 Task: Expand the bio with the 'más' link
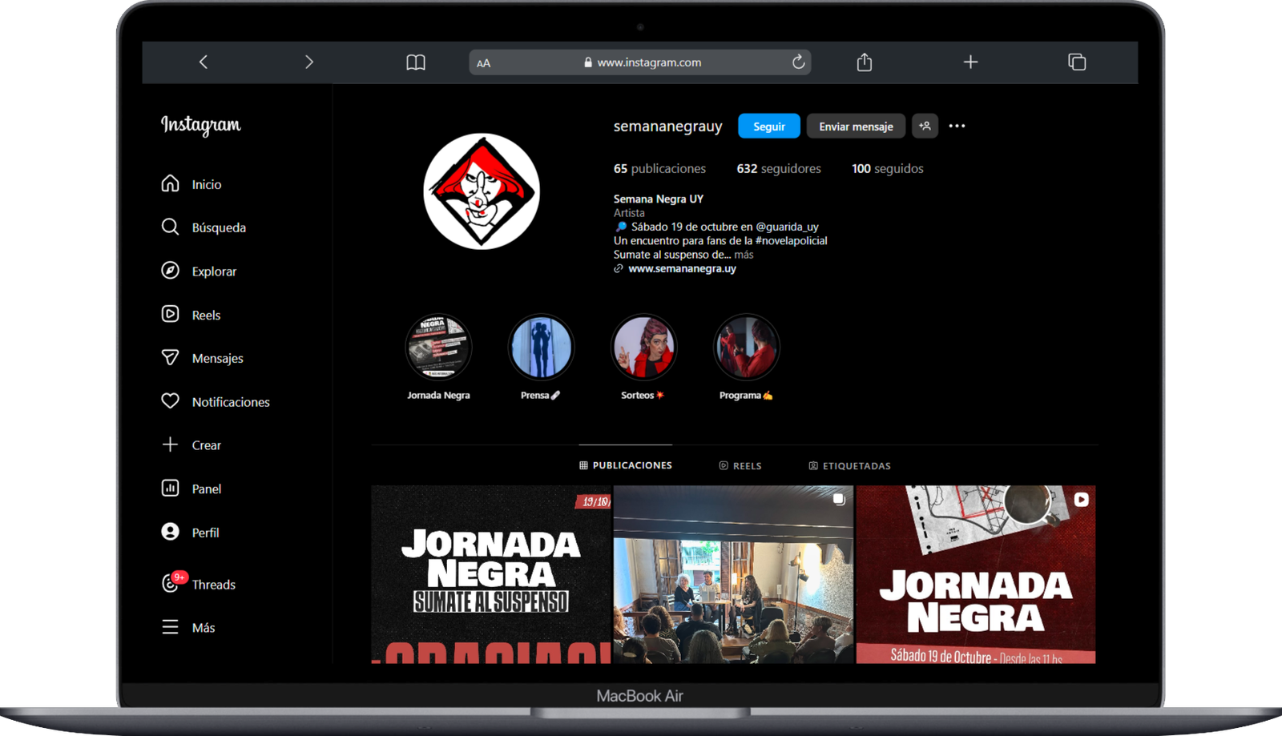tap(744, 255)
